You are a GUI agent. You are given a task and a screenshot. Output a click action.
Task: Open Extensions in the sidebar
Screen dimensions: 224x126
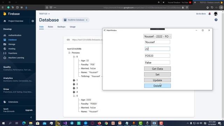(x=13, y=102)
